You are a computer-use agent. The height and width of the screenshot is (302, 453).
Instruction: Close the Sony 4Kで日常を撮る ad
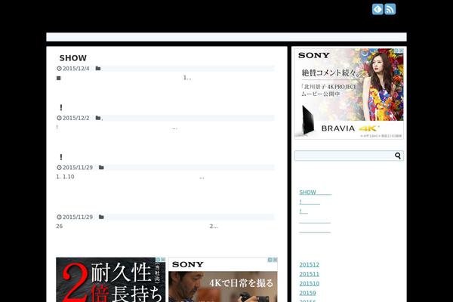(276, 260)
